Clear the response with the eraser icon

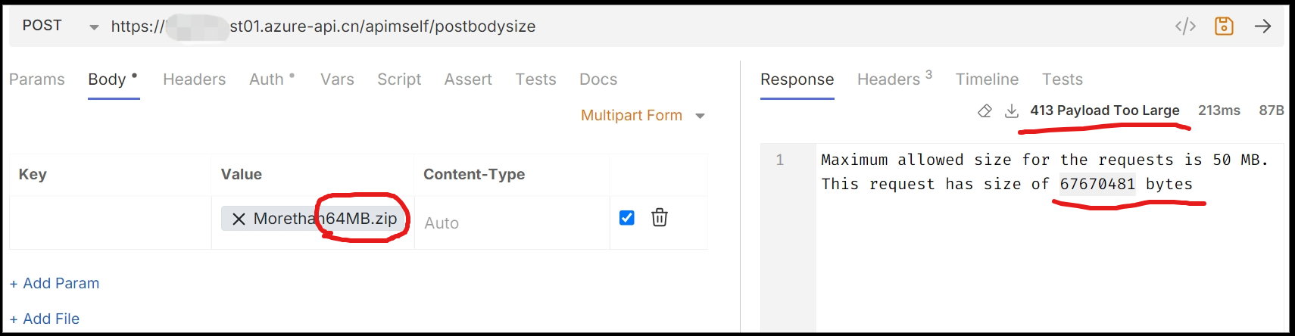point(985,111)
